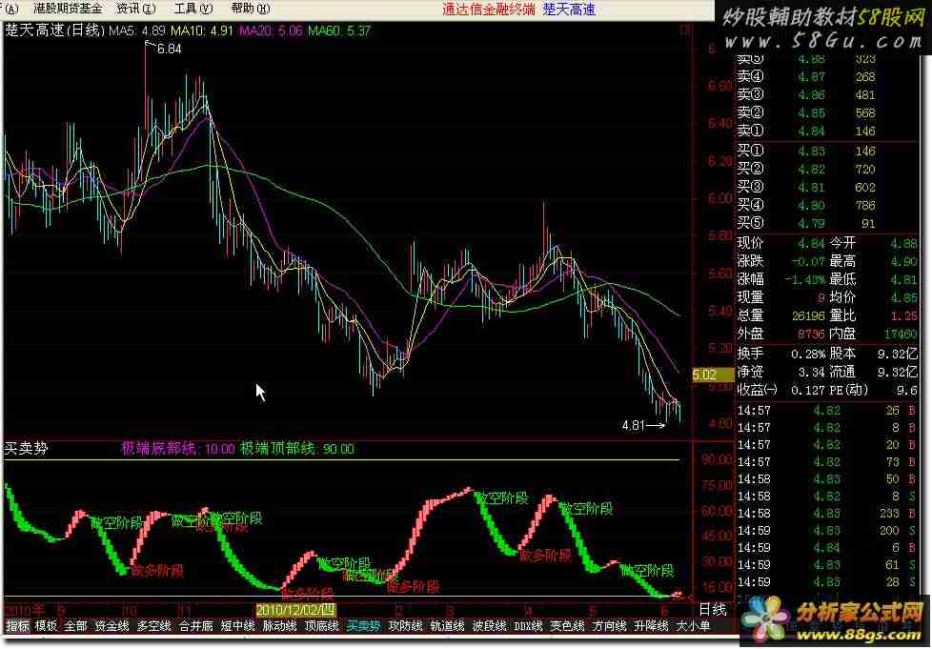The height and width of the screenshot is (649, 932).
Task: Select the 全部 indicator tab
Action: pyautogui.click(x=75, y=626)
